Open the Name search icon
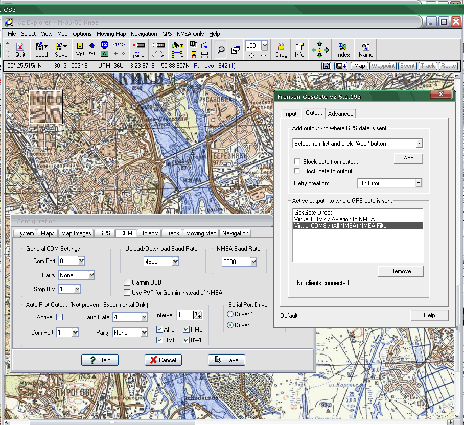Image resolution: width=464 pixels, height=425 pixels. 365,50
